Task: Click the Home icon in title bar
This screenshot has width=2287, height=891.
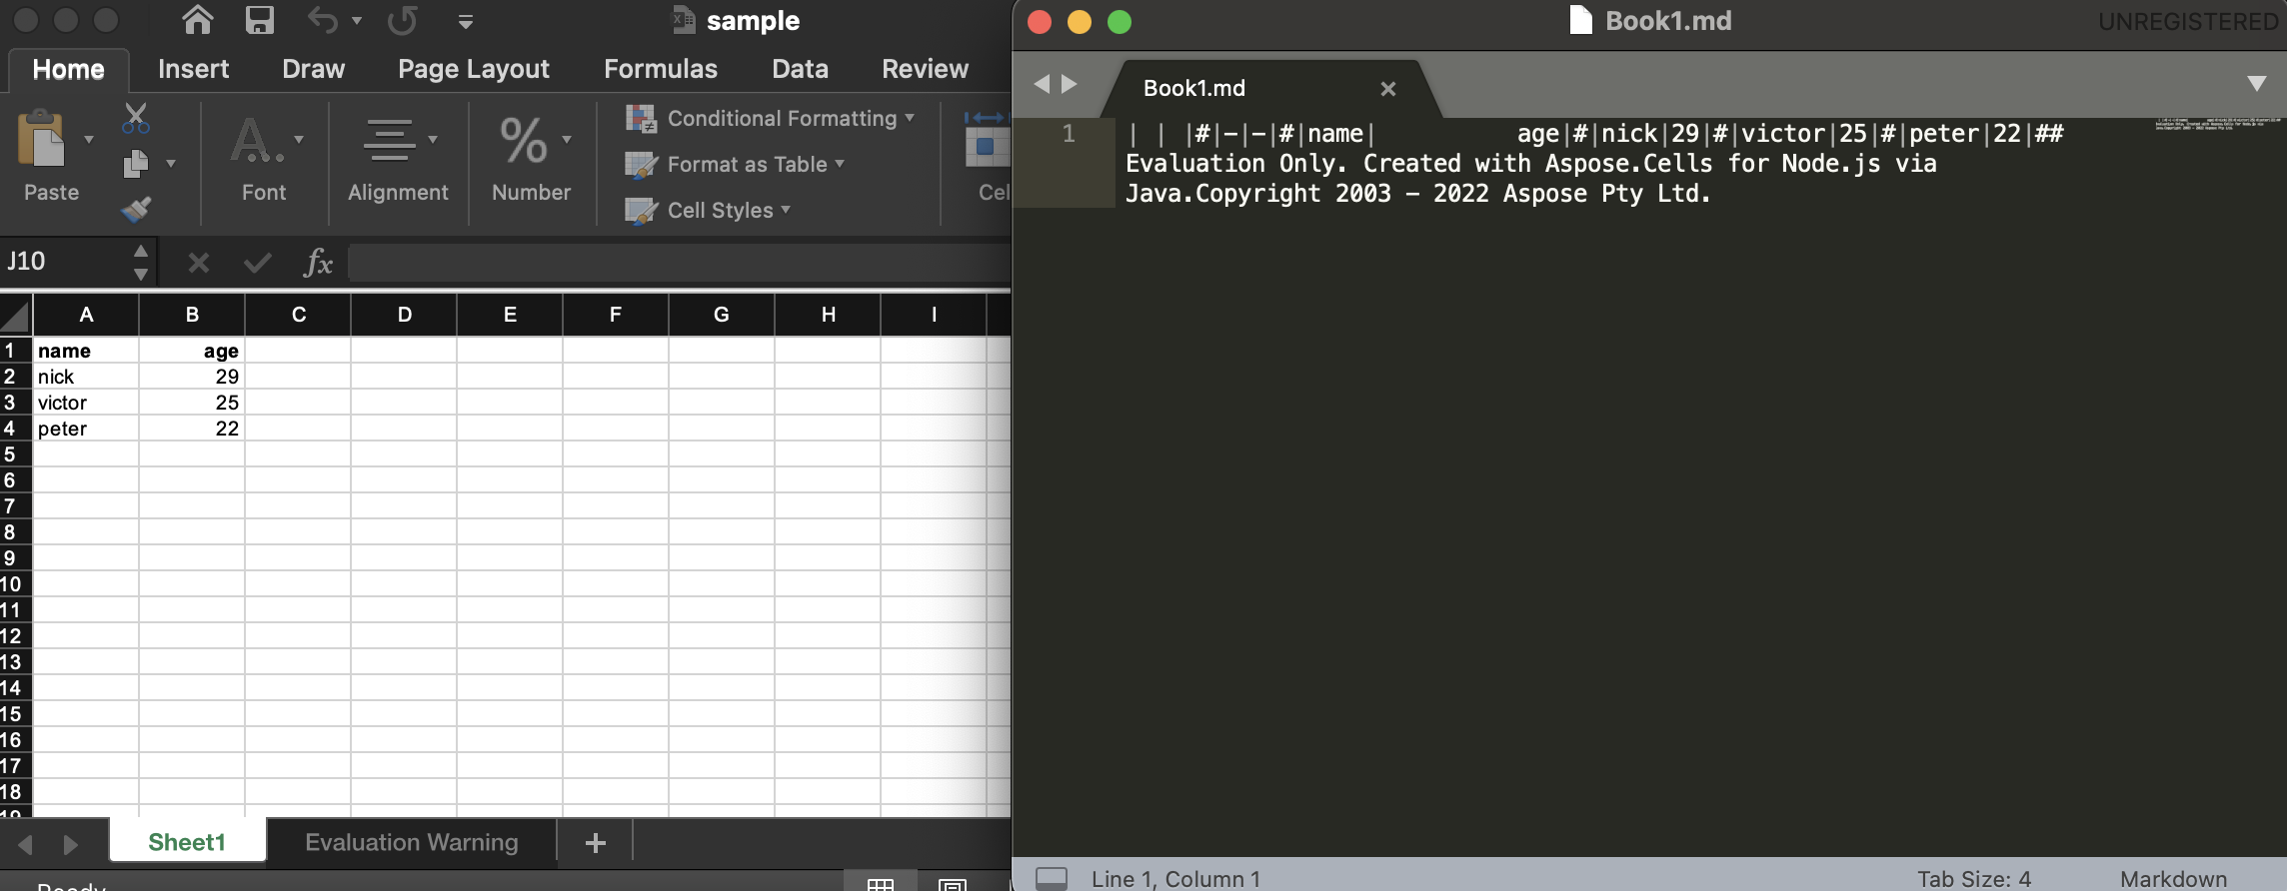Action: [197, 20]
